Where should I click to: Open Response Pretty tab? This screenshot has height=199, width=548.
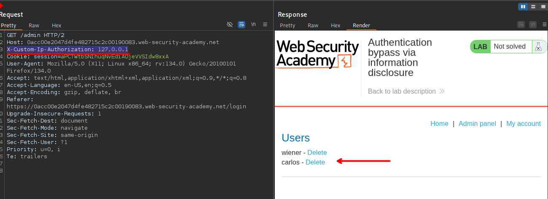point(287,26)
